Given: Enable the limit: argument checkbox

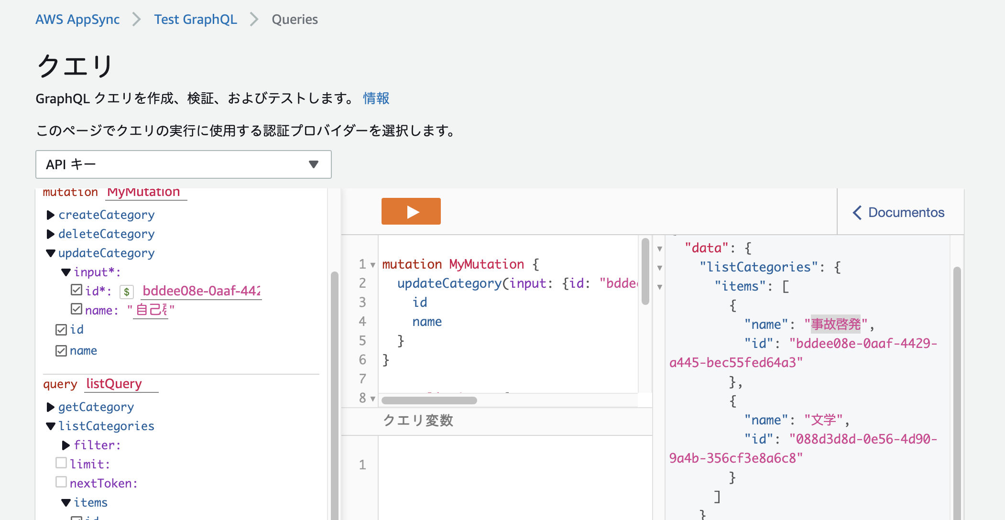Looking at the screenshot, I should click(x=61, y=463).
